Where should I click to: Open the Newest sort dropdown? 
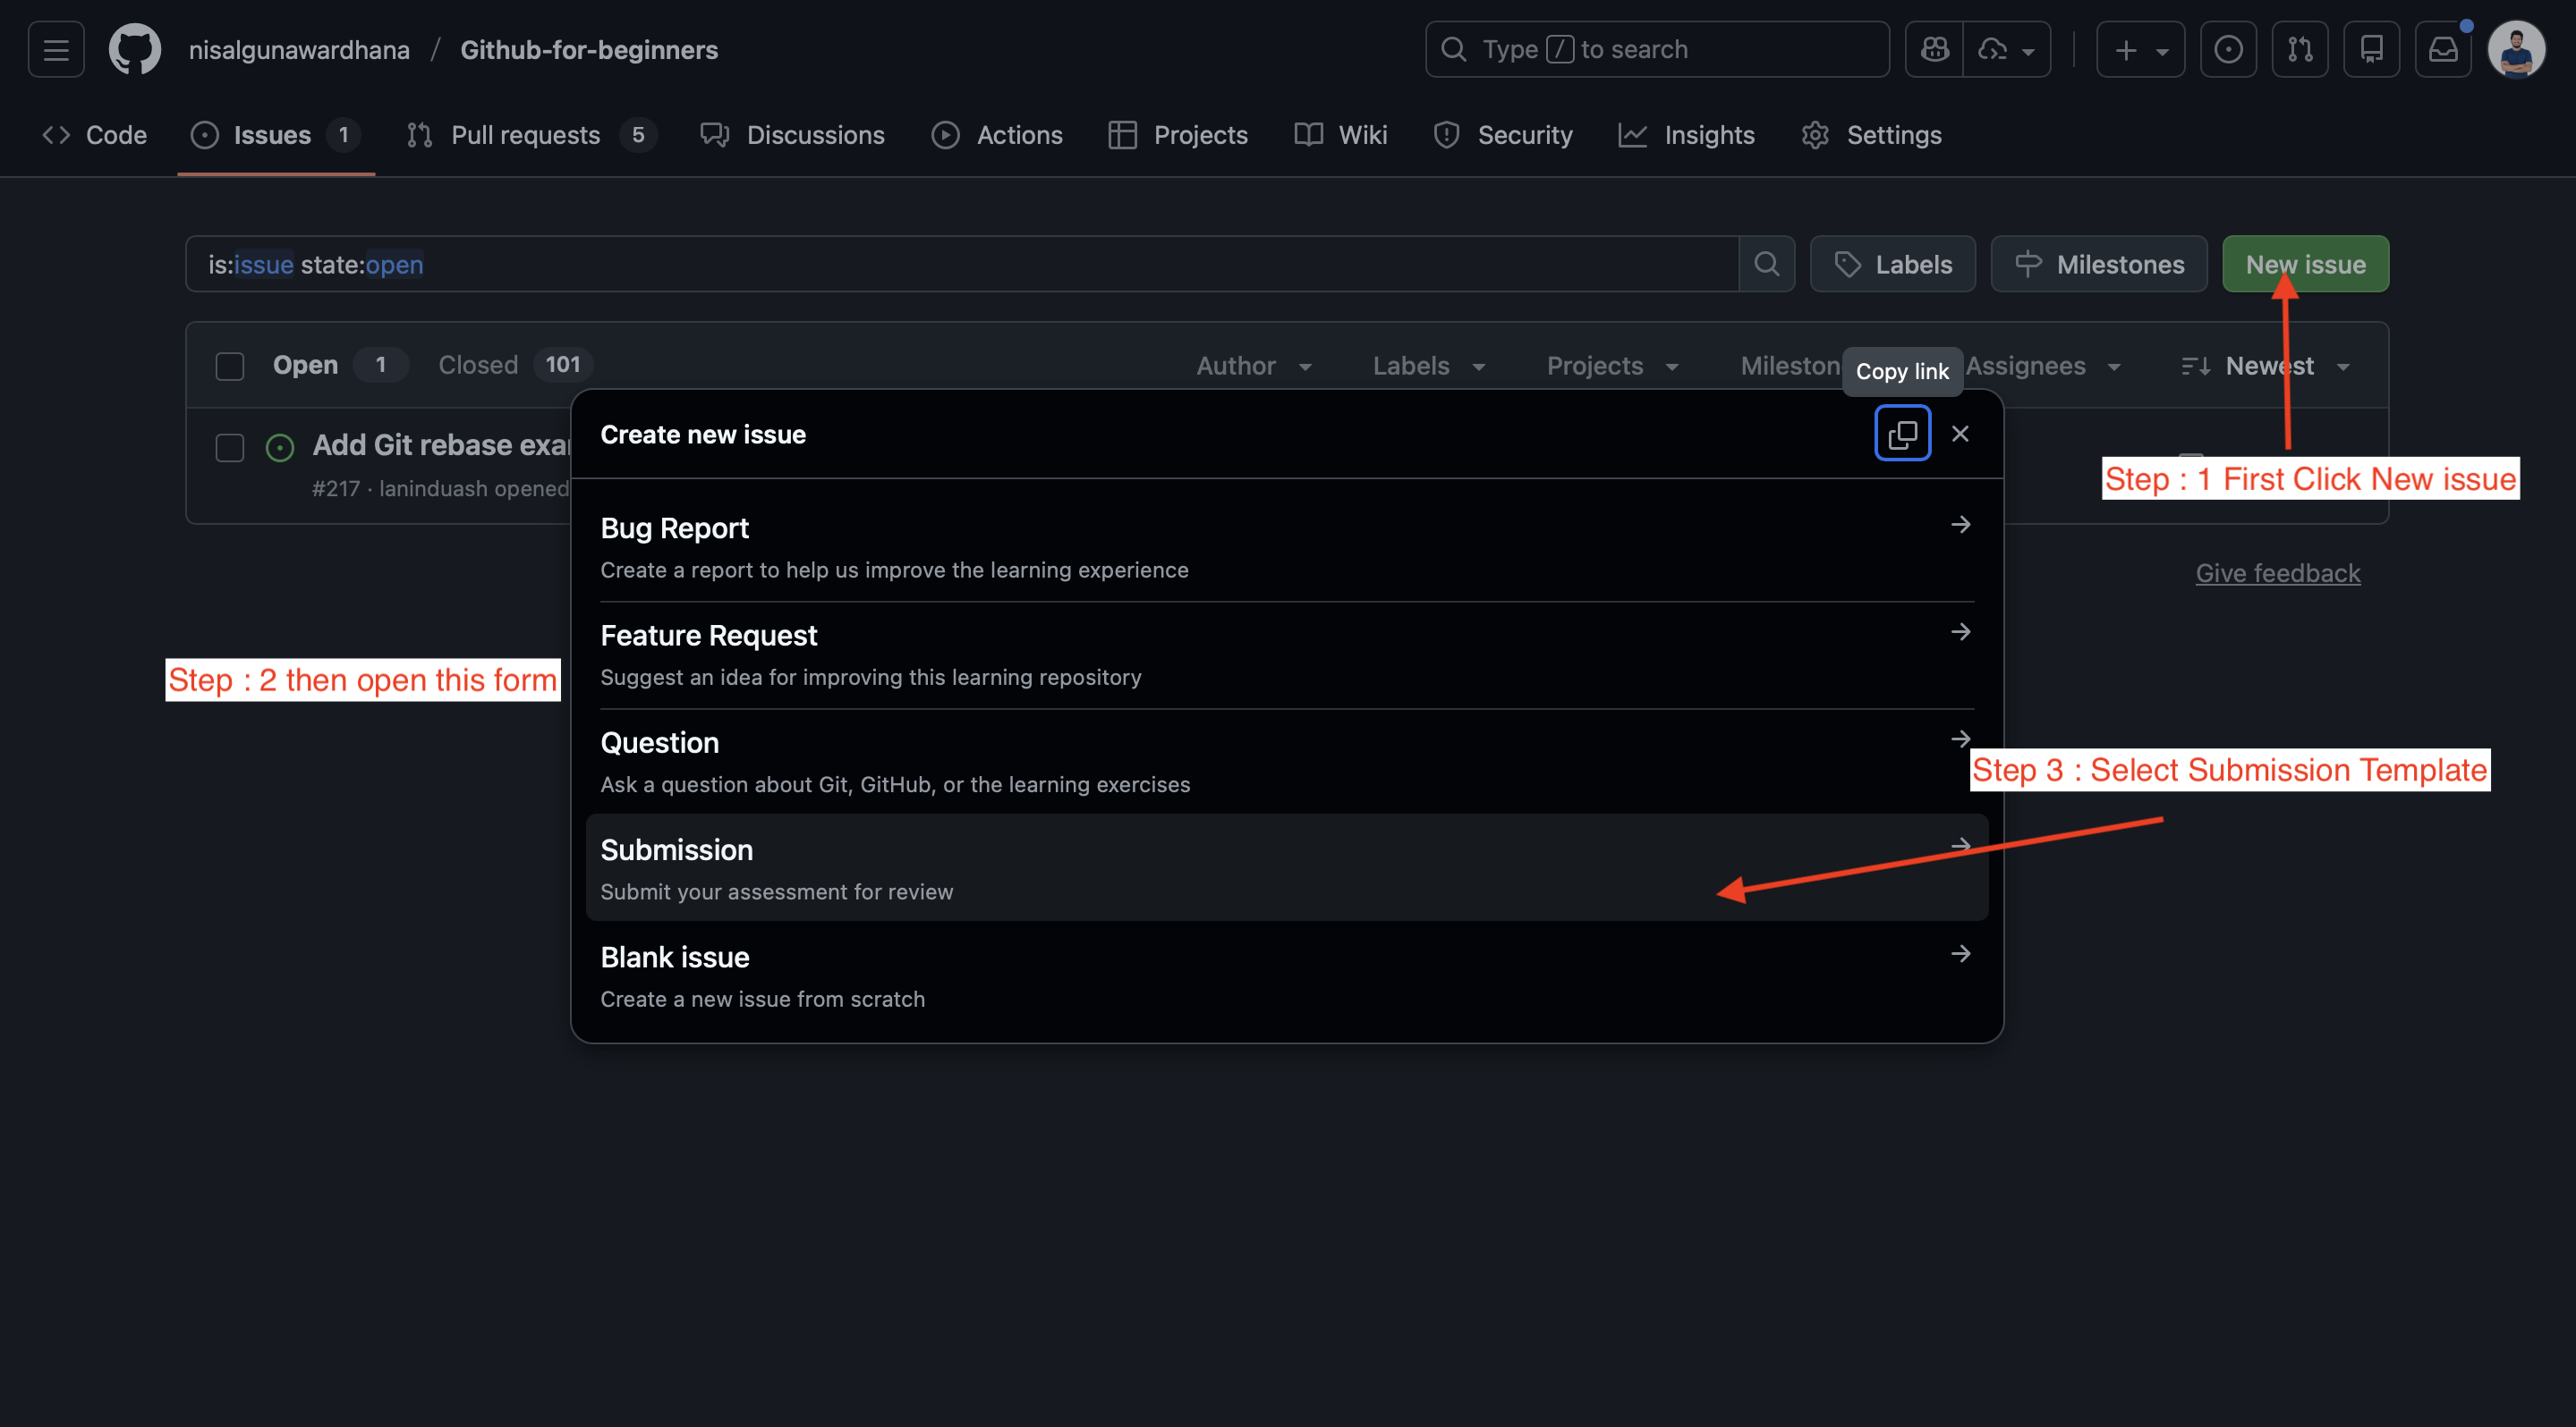click(2266, 366)
